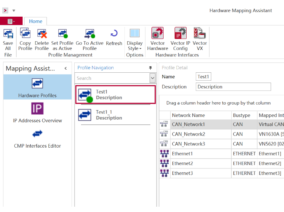Open the red File menu button
This screenshot has width=284, height=212.
(11, 21)
